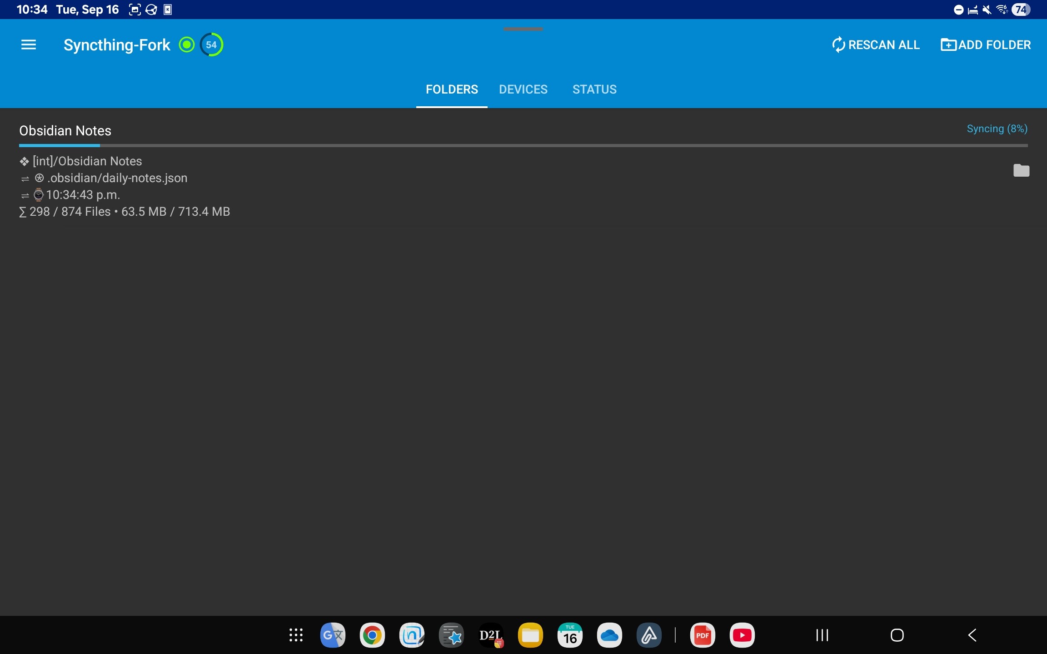Open OneDrive from the taskbar
Viewport: 1047px width, 654px height.
point(609,635)
